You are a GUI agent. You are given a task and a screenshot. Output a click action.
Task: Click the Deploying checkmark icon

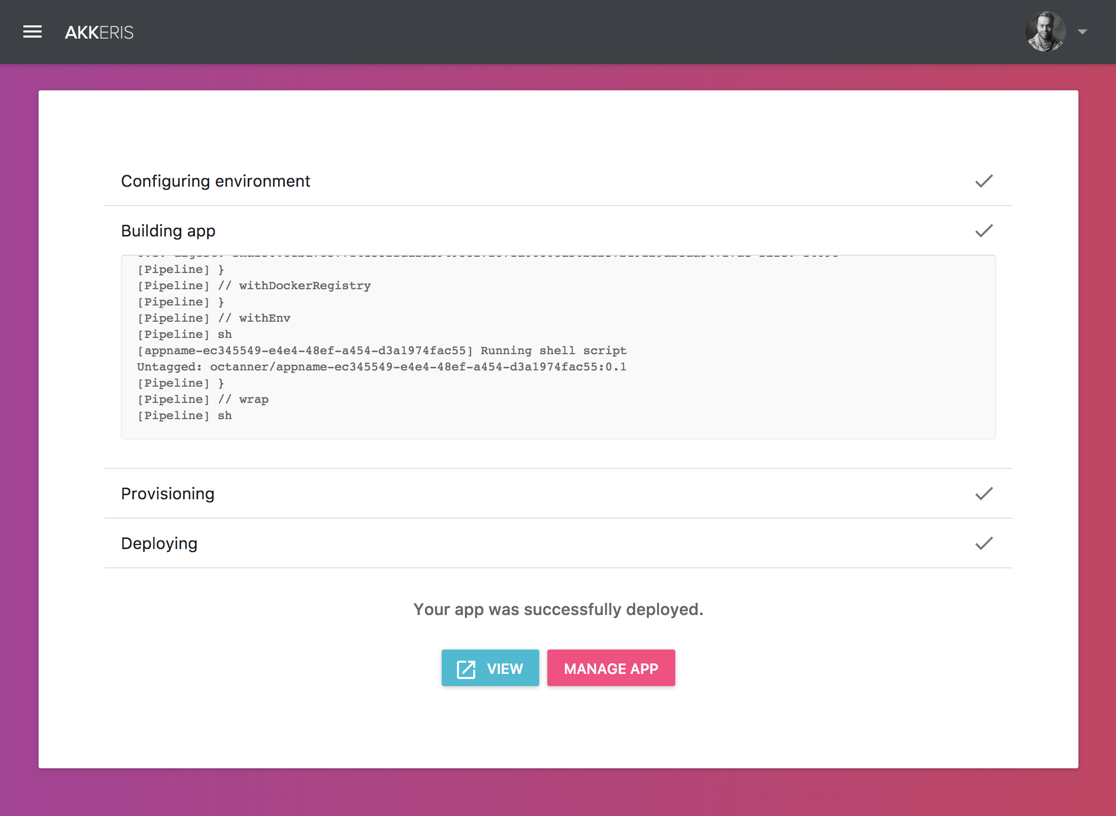[983, 543]
